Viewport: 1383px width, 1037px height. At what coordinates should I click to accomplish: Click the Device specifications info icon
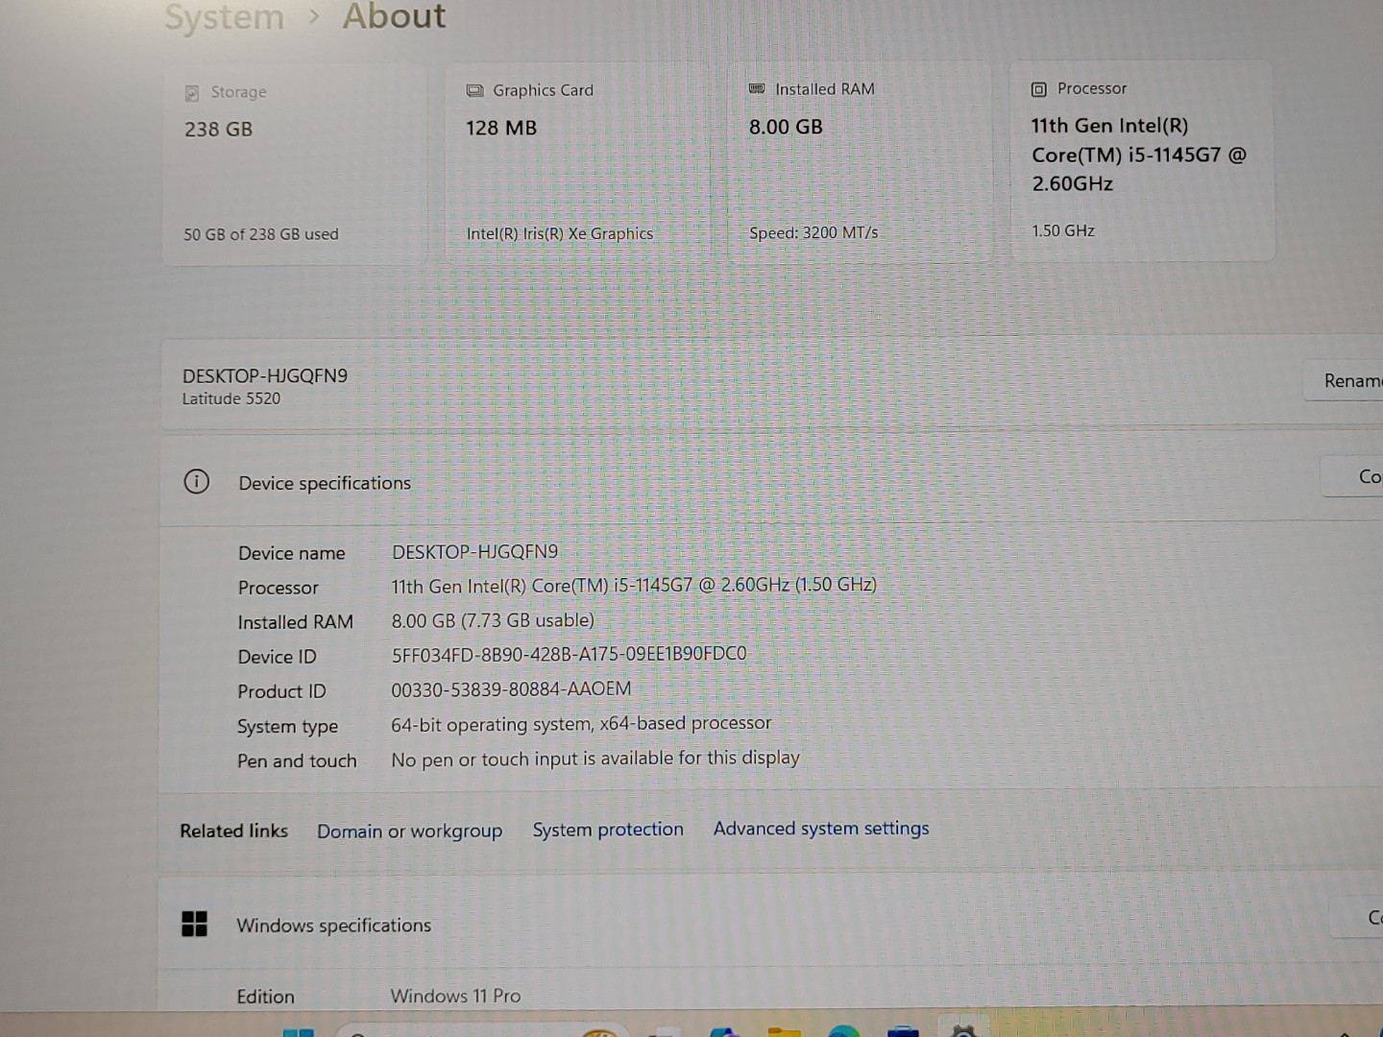[197, 482]
